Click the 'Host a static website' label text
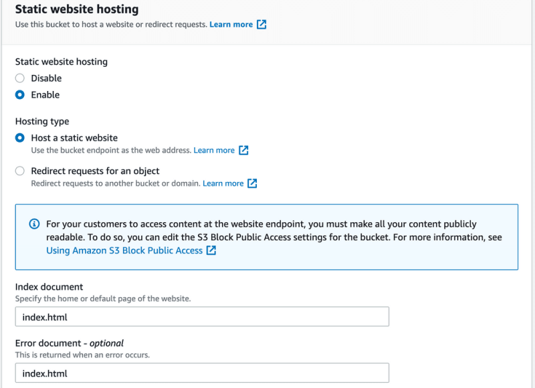The image size is (535, 388). (x=74, y=138)
